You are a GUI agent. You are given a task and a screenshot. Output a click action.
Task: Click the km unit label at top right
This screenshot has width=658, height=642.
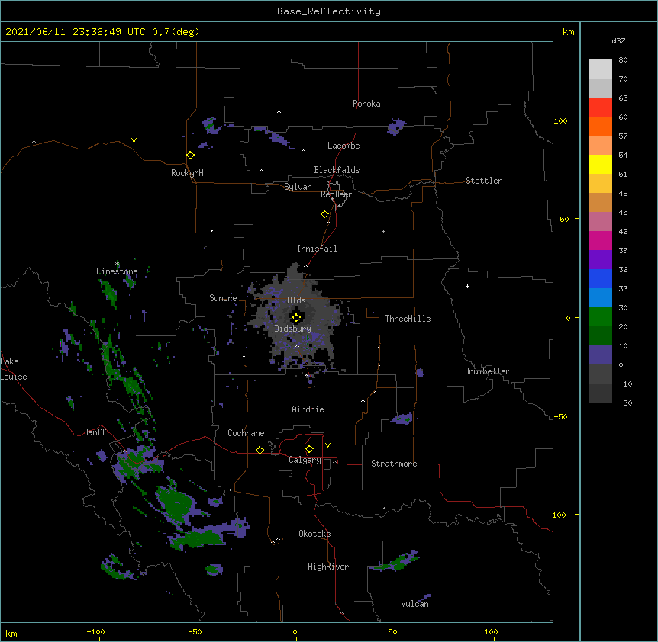pyautogui.click(x=569, y=32)
